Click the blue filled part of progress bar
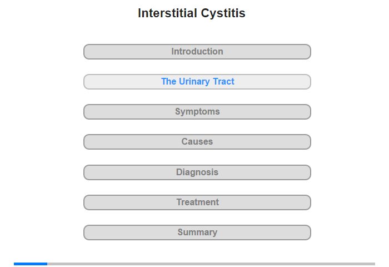This screenshot has width=389, height=267. pos(31,264)
